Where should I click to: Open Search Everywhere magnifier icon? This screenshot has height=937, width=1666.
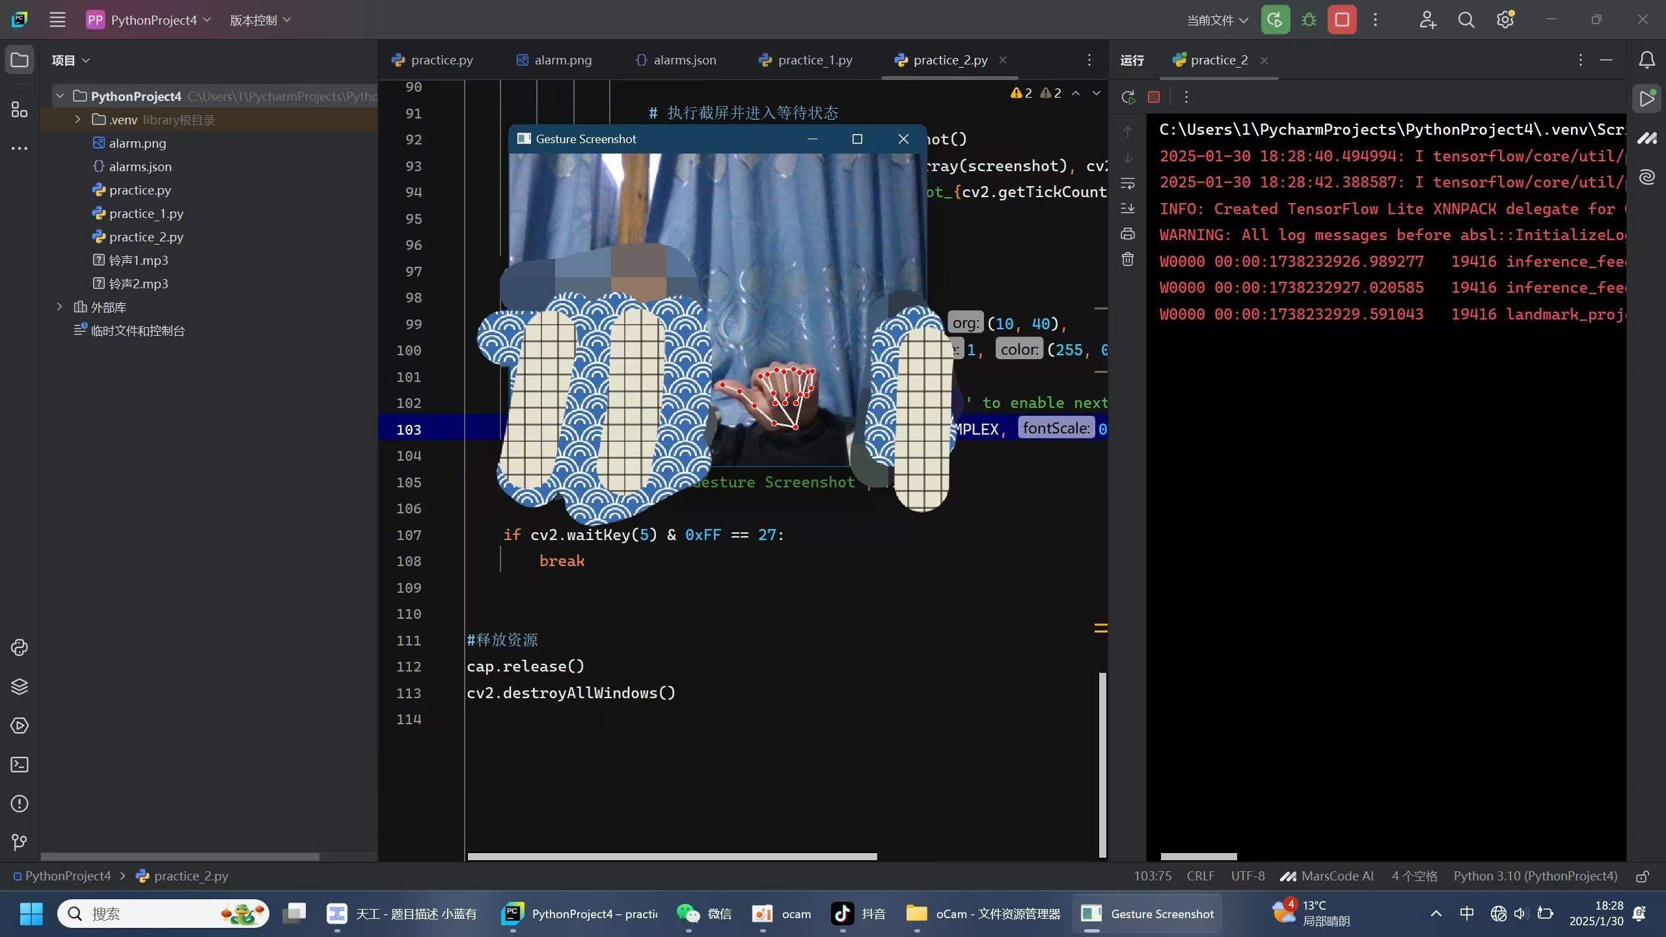[1466, 20]
